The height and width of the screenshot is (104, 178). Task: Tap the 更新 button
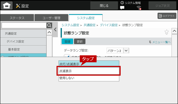coord(79,41)
